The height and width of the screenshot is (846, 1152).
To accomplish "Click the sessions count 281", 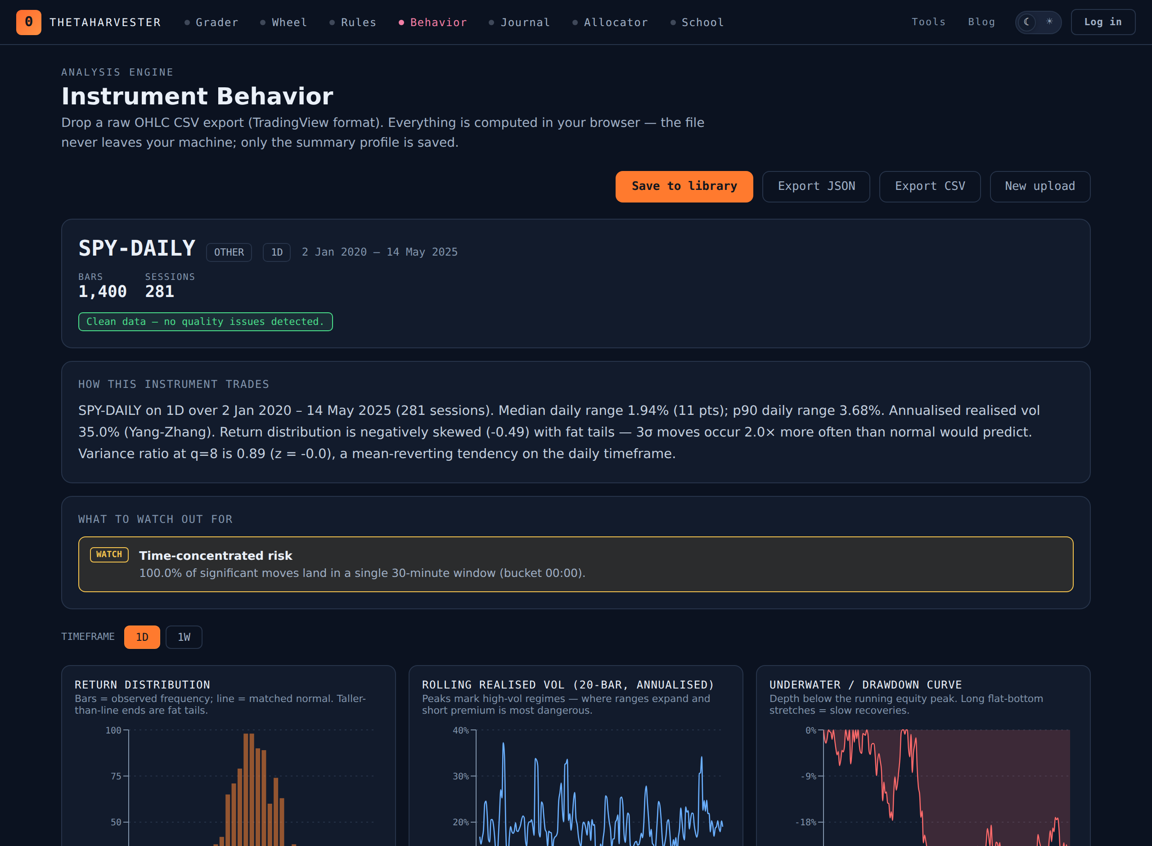I will (x=160, y=292).
